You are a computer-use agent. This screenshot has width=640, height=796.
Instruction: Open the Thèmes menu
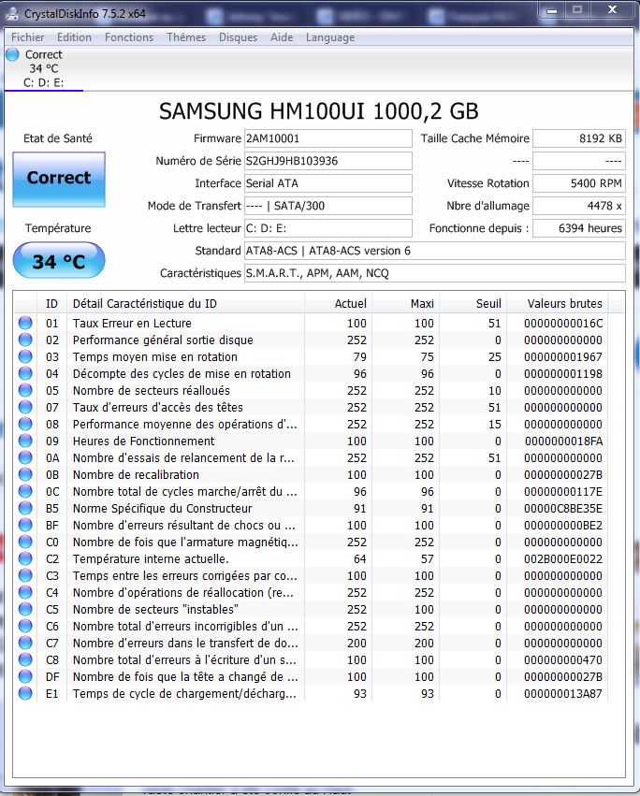pyautogui.click(x=186, y=37)
